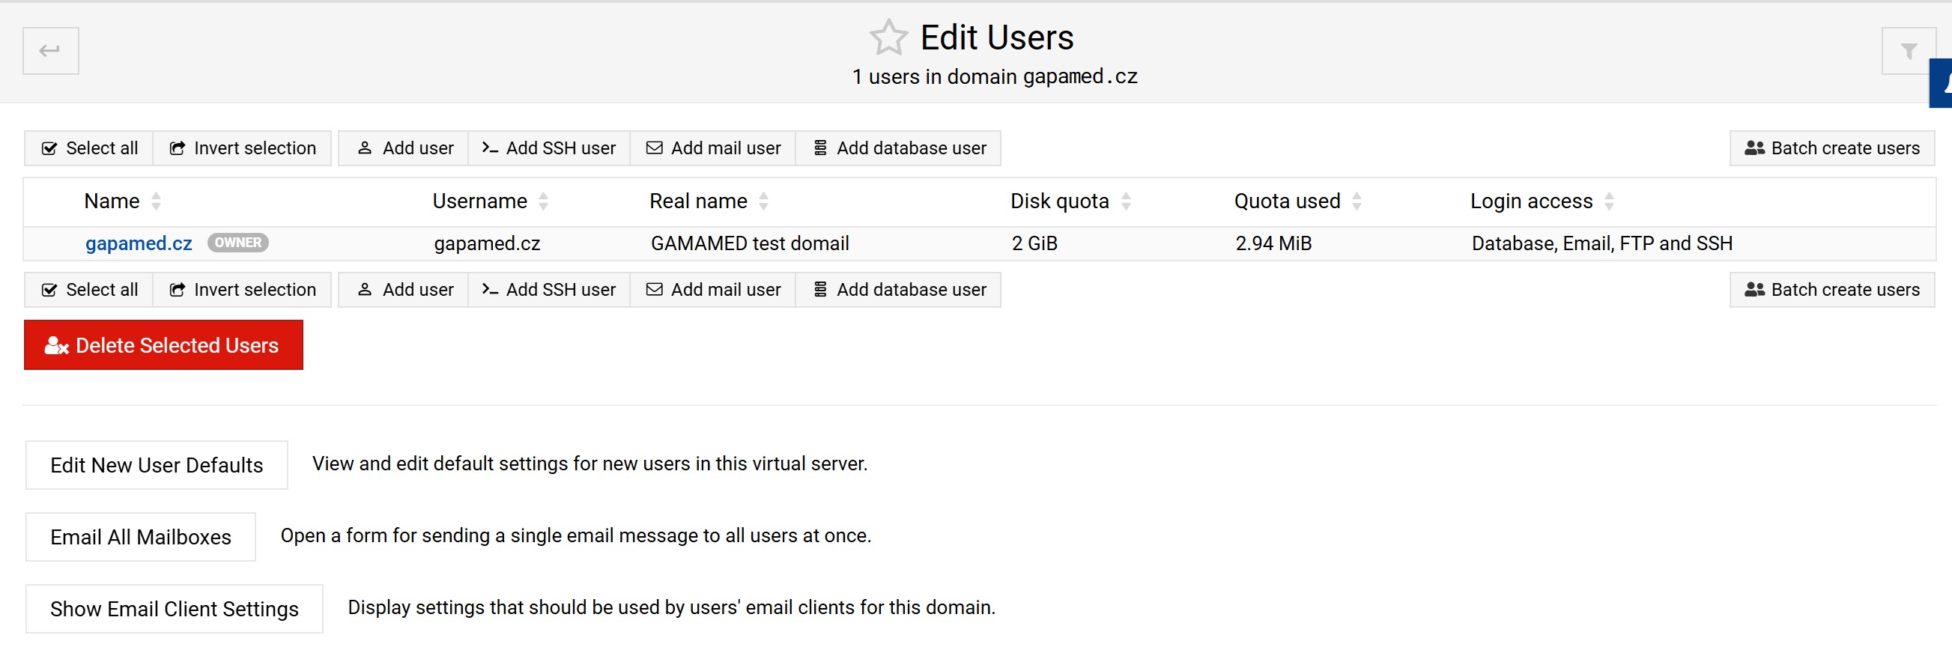
Task: Sort by Quota used column header
Action: pyautogui.click(x=1287, y=201)
